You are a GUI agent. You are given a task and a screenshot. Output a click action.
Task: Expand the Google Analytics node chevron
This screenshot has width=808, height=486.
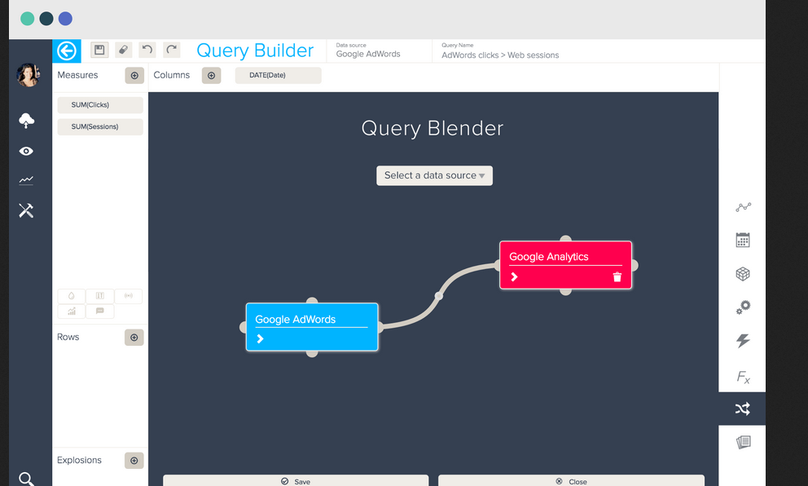(514, 277)
